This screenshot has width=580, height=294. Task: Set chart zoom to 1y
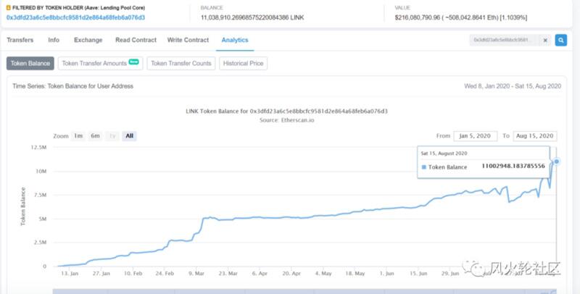coord(112,136)
